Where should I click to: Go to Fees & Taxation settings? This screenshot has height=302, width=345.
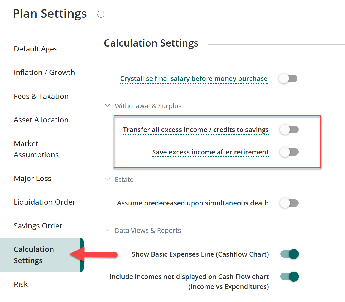tap(41, 96)
